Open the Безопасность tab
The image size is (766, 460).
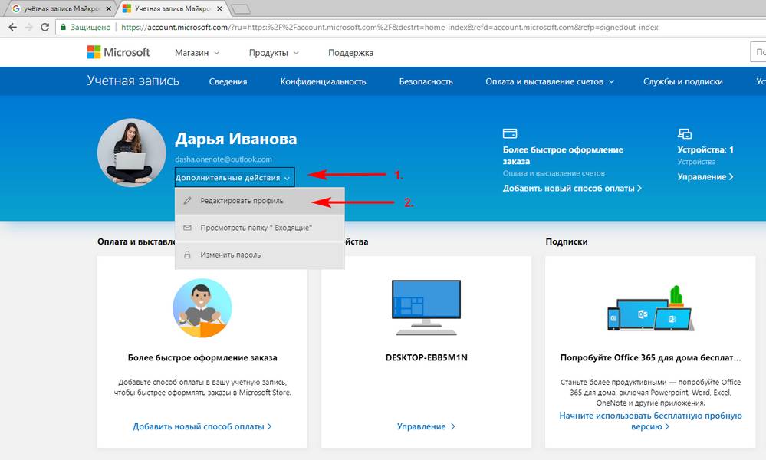[x=426, y=81]
